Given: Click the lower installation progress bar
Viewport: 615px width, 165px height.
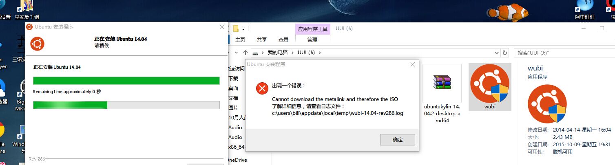Looking at the screenshot, I should pyautogui.click(x=126, y=105).
